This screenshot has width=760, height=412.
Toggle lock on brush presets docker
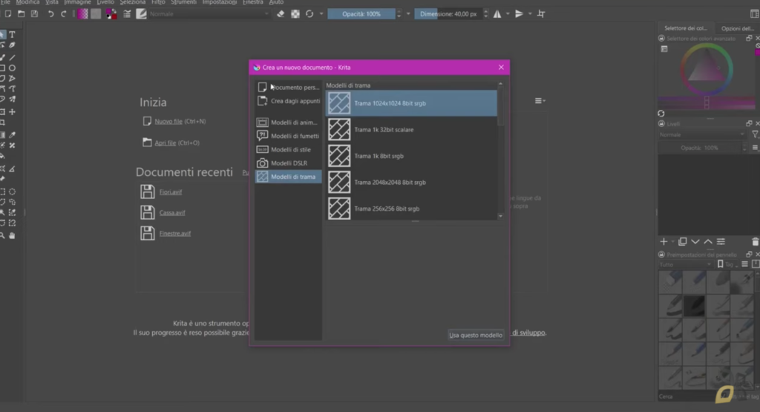pyautogui.click(x=661, y=255)
